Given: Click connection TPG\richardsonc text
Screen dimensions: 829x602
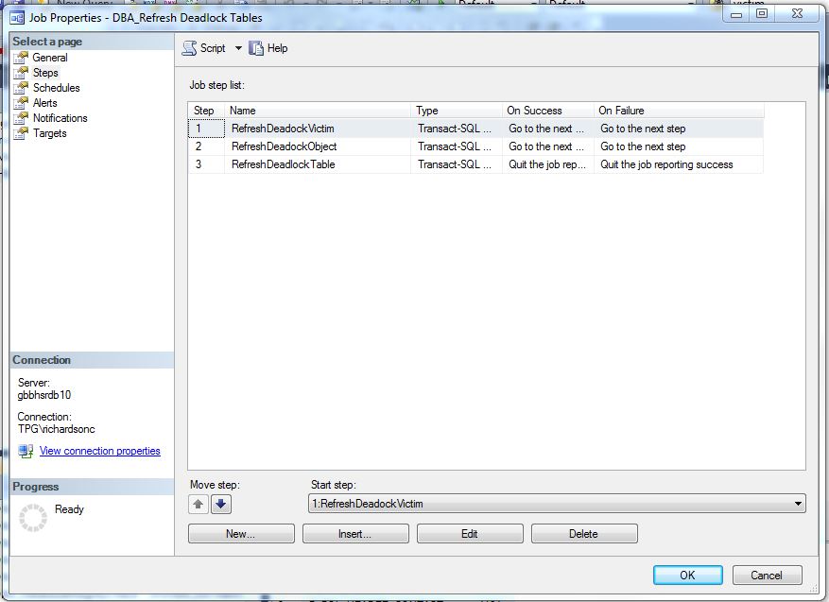Looking at the screenshot, I should coord(56,429).
